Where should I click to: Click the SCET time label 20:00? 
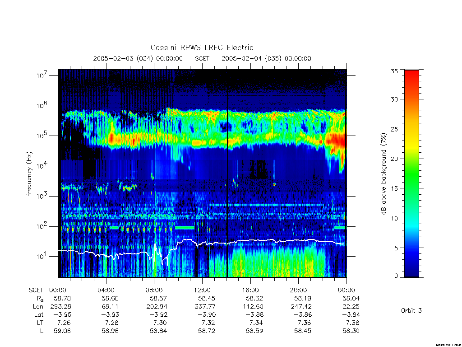pyautogui.click(x=299, y=290)
